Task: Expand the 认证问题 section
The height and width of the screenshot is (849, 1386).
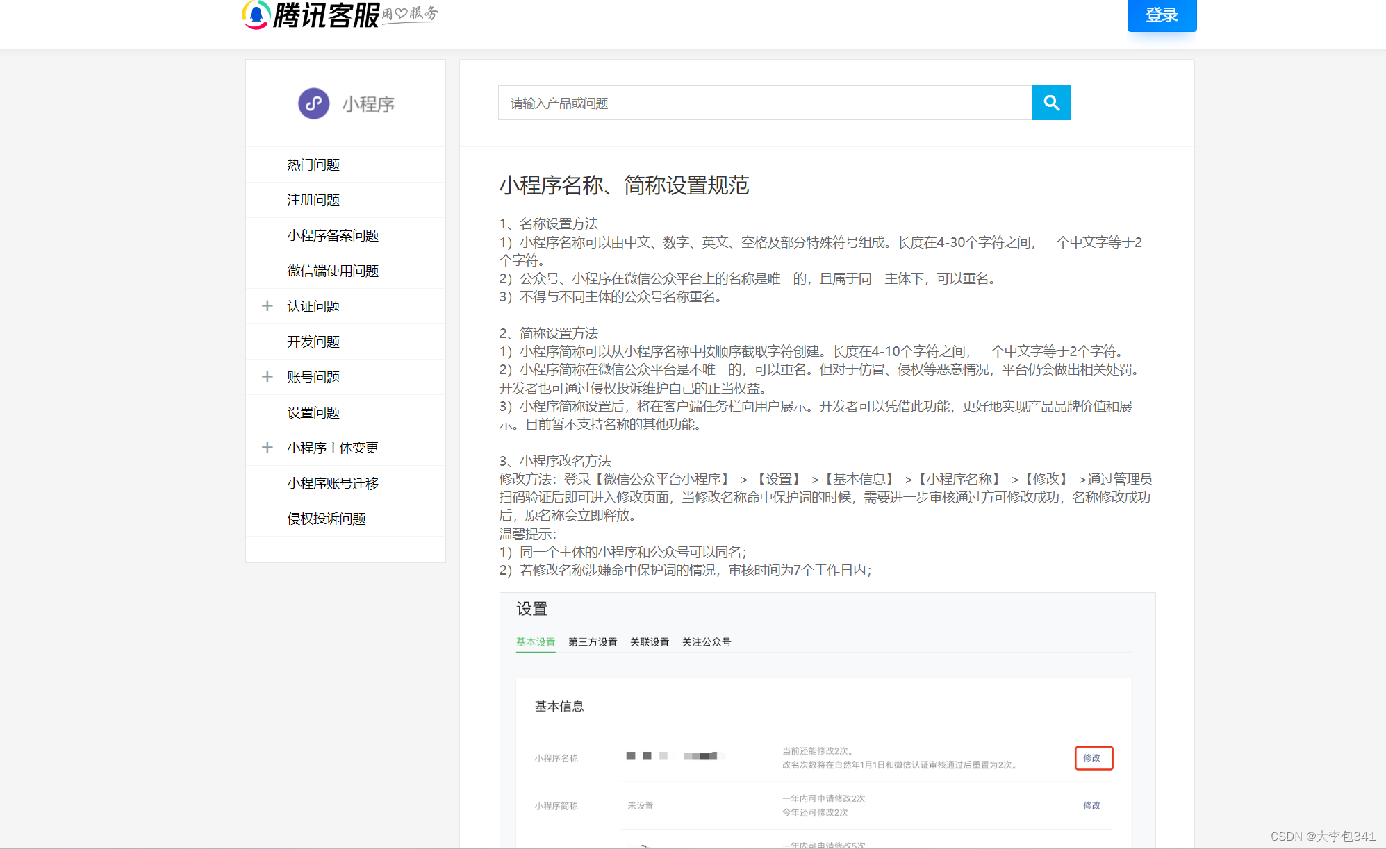Action: click(x=267, y=306)
